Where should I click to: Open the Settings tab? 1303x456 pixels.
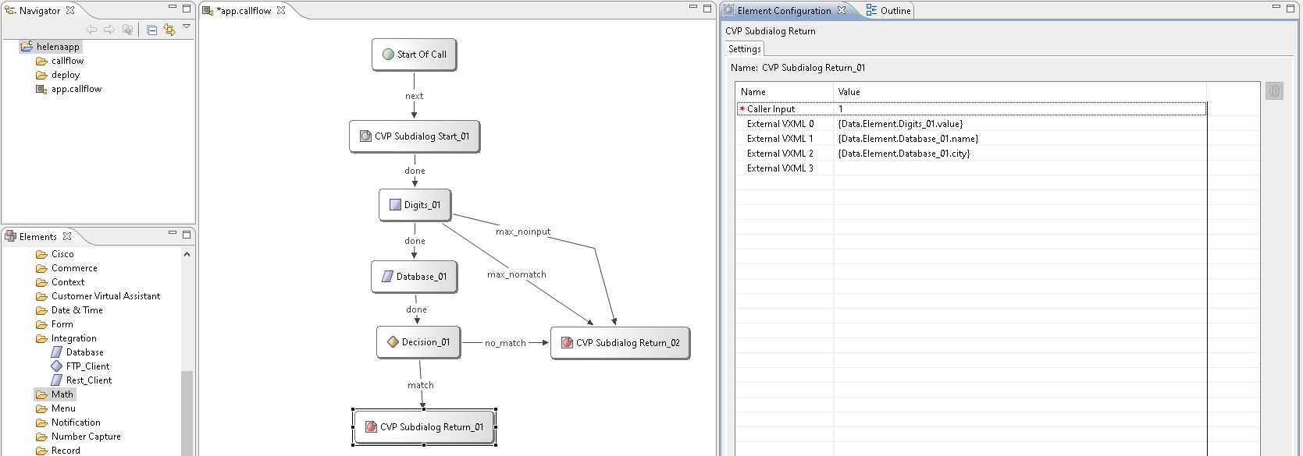tap(744, 49)
